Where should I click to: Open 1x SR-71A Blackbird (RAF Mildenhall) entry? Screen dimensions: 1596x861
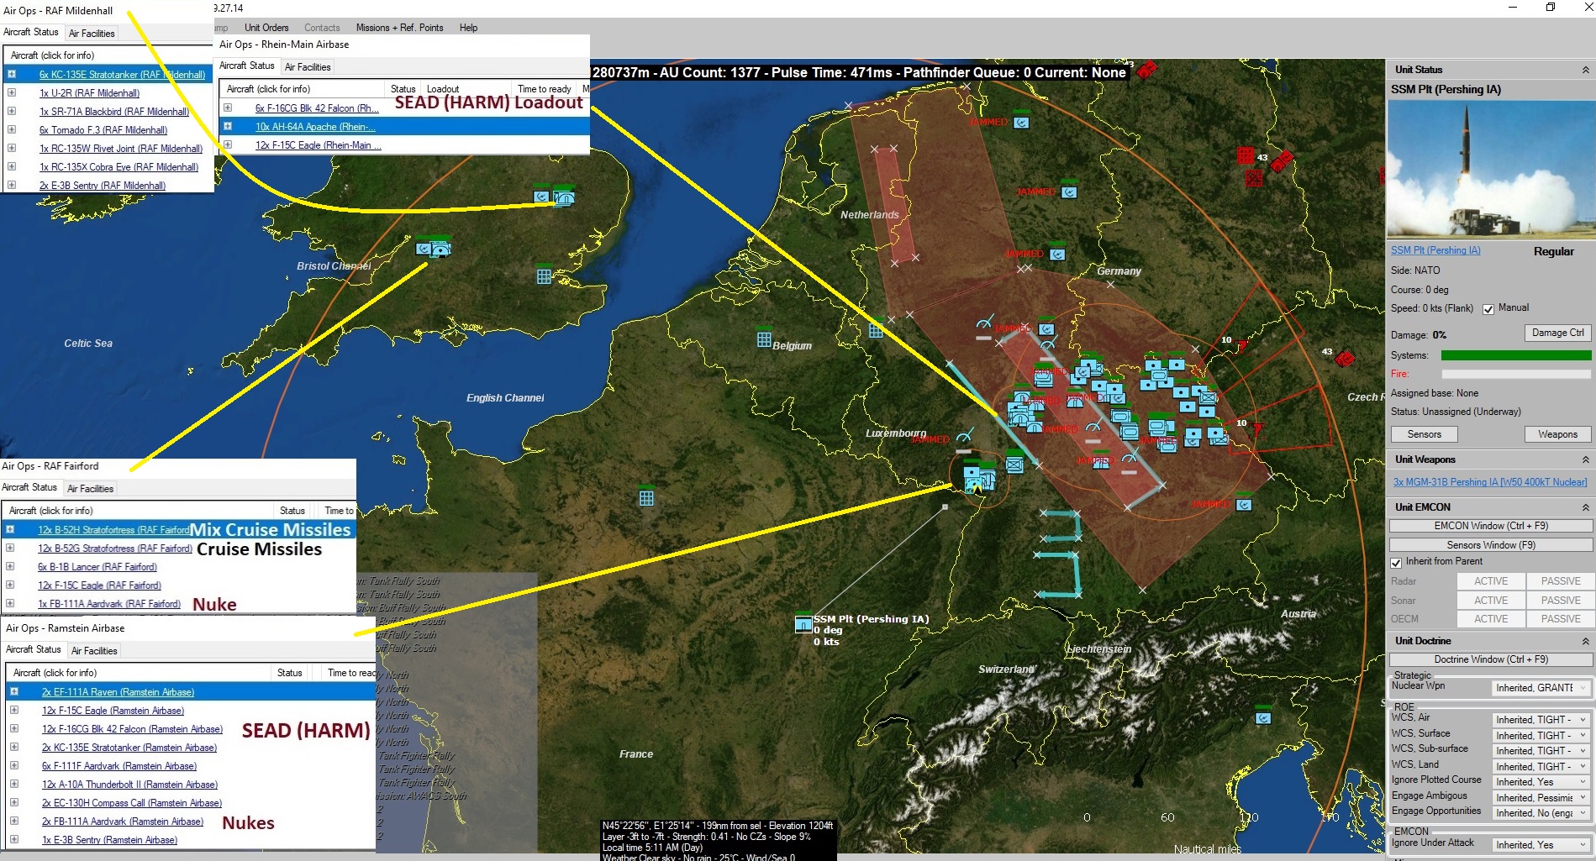click(114, 112)
